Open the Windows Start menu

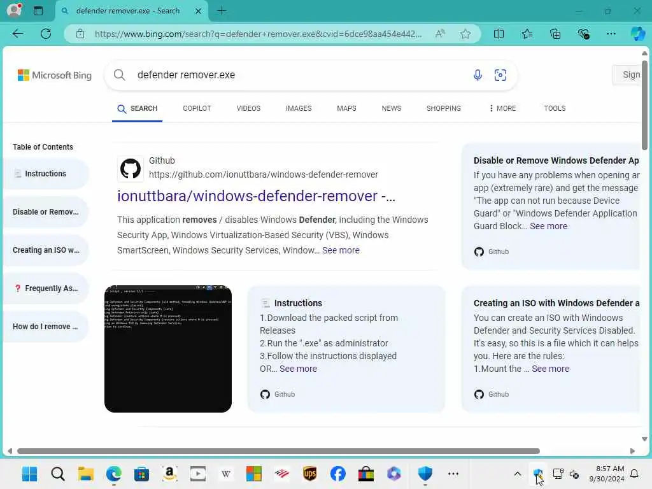29,474
